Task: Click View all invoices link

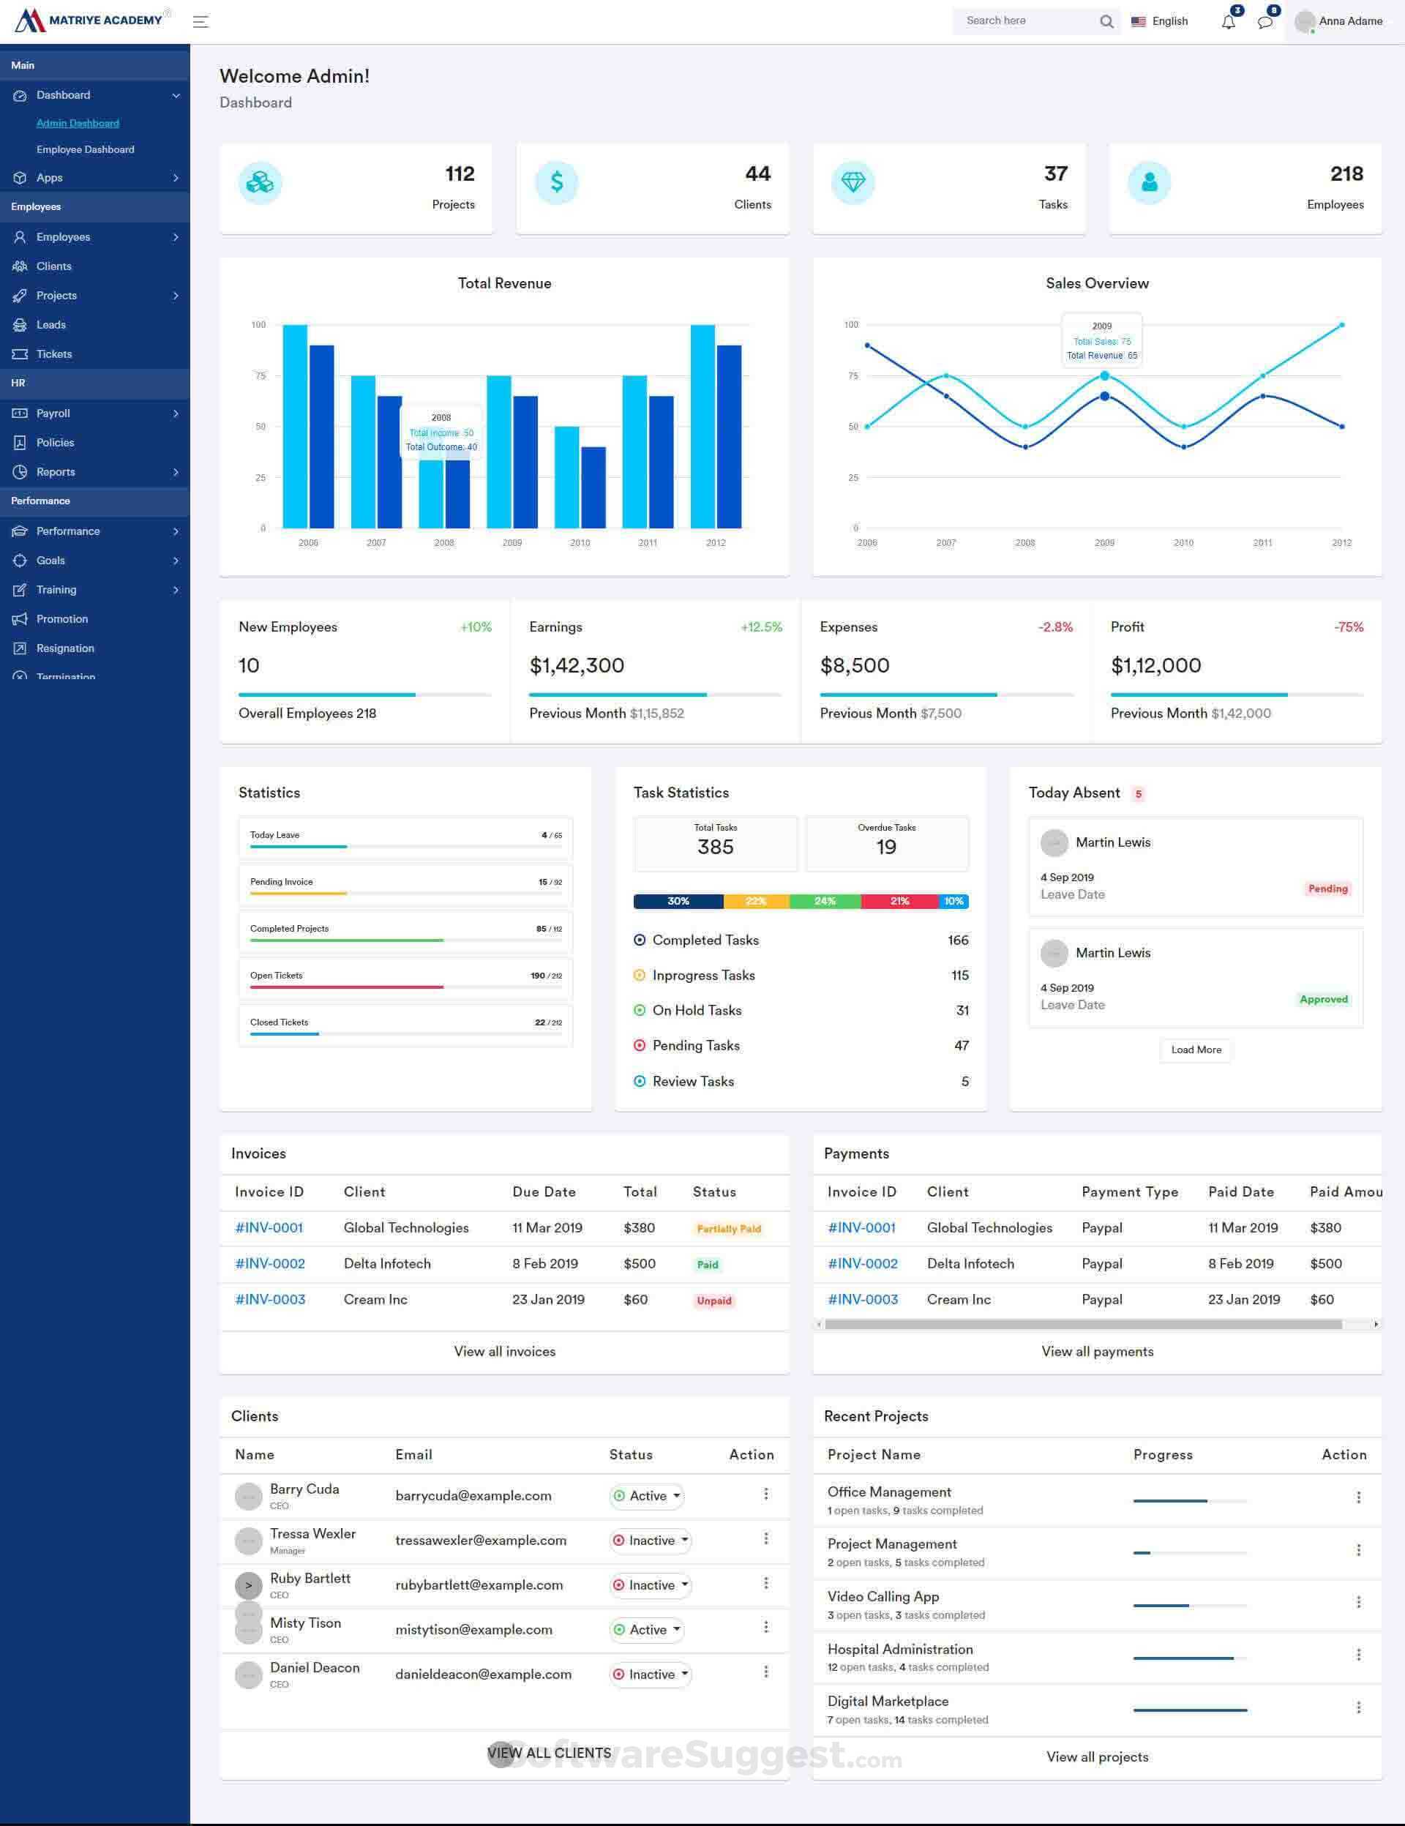Action: pos(505,1351)
